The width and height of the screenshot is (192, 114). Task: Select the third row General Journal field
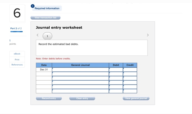point(80,78)
